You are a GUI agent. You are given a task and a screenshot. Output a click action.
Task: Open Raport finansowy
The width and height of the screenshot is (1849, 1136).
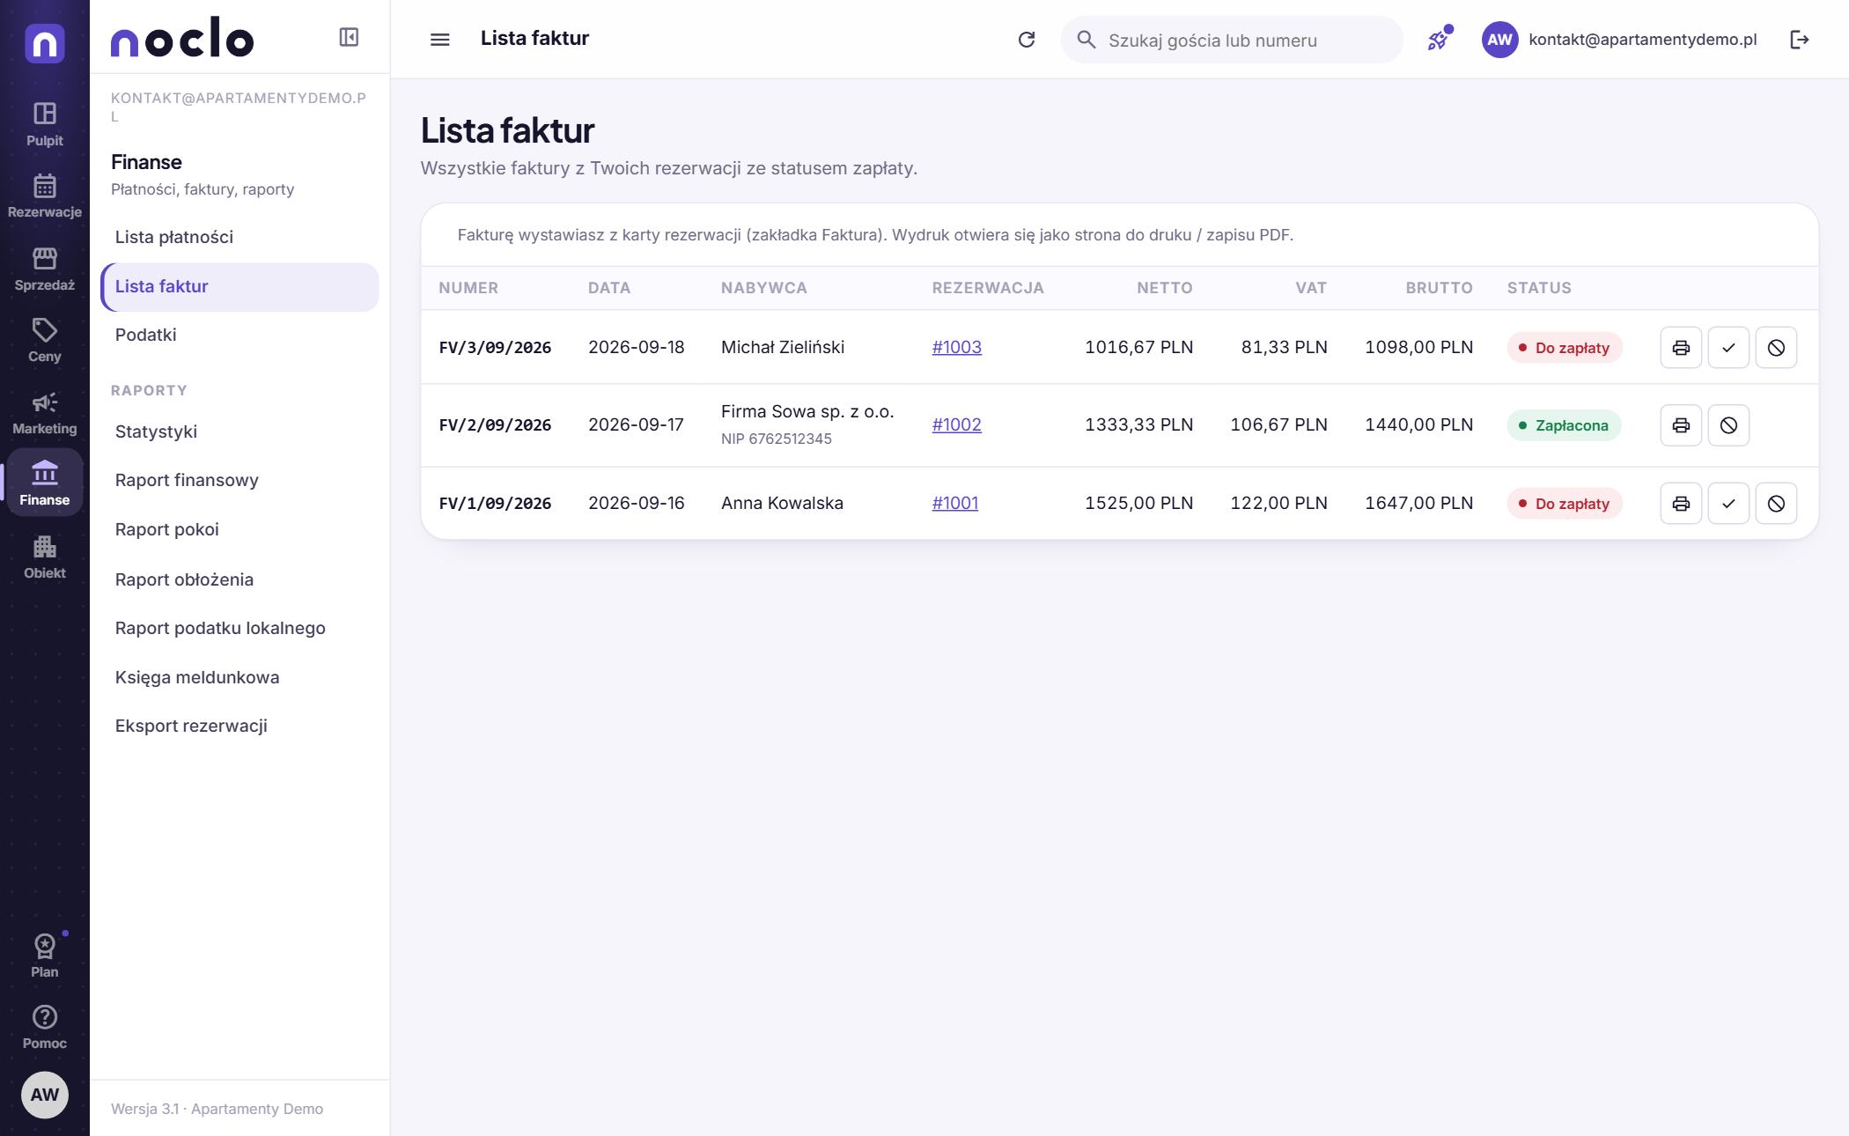[239, 480]
